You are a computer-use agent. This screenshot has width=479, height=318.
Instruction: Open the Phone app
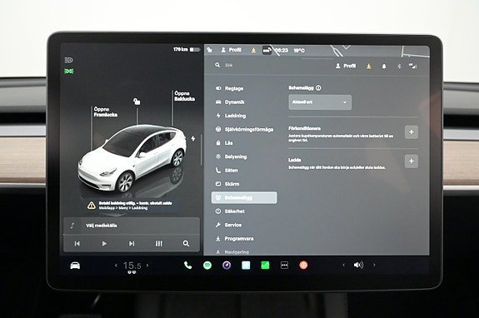(188, 266)
